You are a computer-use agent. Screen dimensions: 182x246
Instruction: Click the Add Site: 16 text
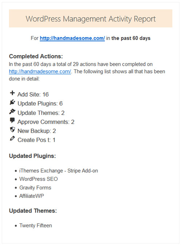tap(33, 95)
